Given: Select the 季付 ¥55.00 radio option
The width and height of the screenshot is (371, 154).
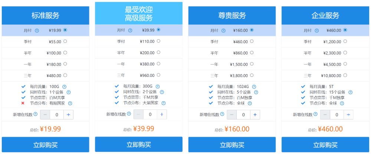Looking at the screenshot, I should point(65,42).
